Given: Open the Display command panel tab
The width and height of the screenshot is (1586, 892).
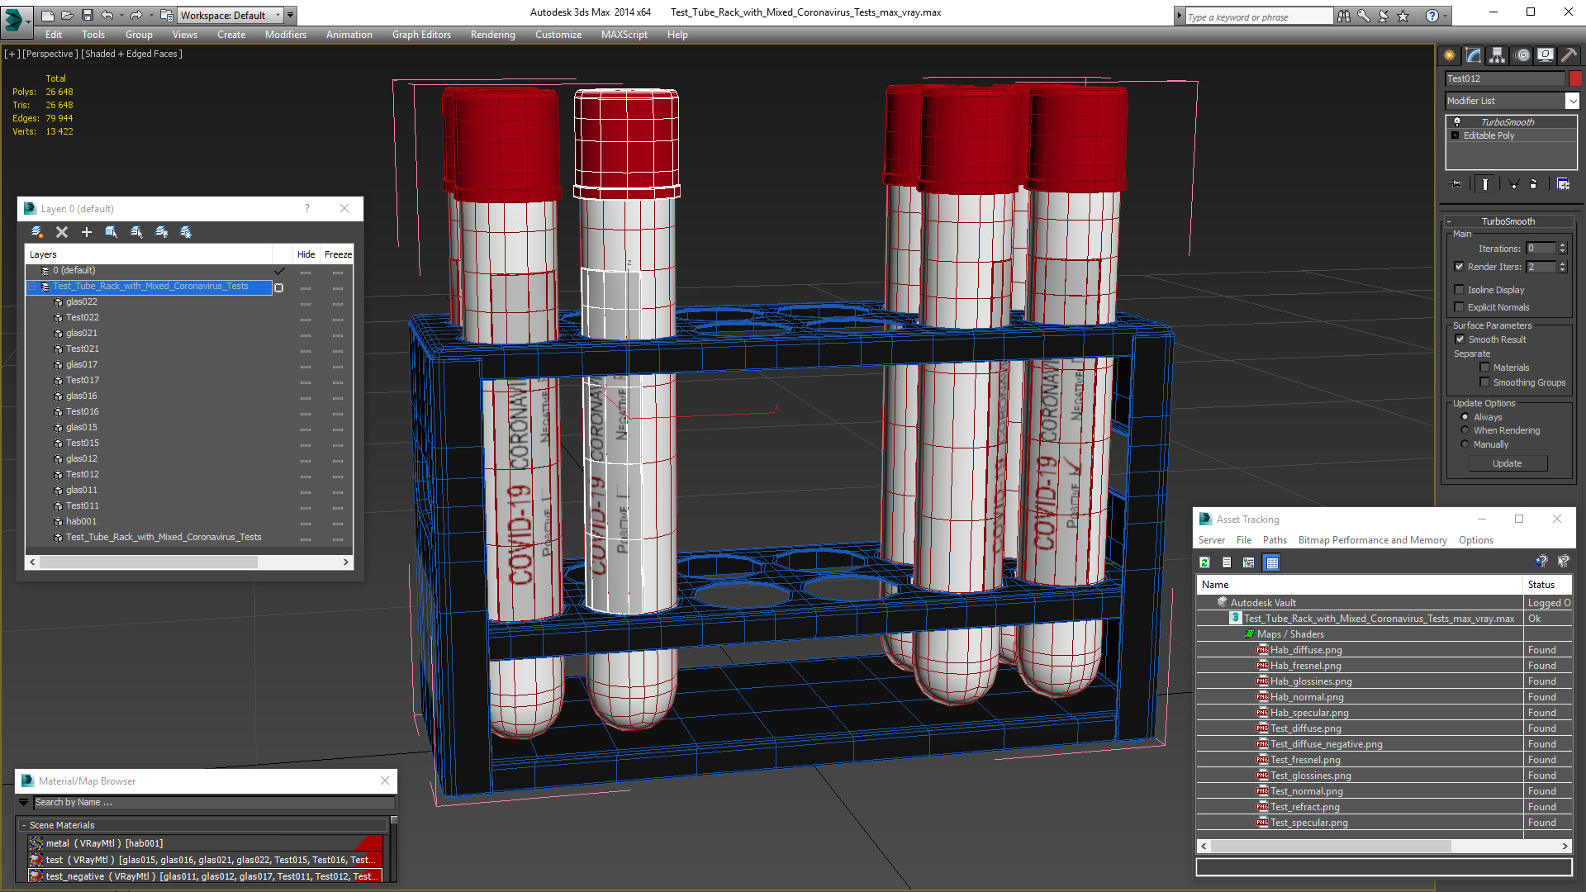Looking at the screenshot, I should (x=1546, y=55).
